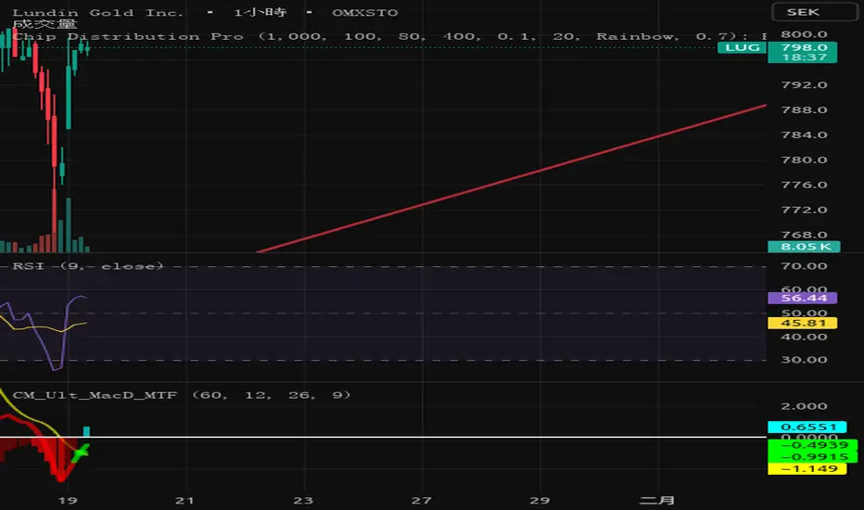This screenshot has height=510, width=864.
Task: Click the 768.0 price scale level
Action: point(804,235)
